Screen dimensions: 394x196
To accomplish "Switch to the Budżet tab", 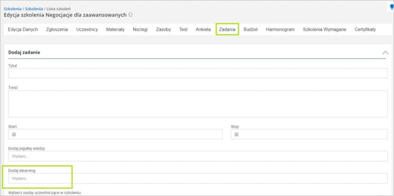I will click(x=251, y=29).
